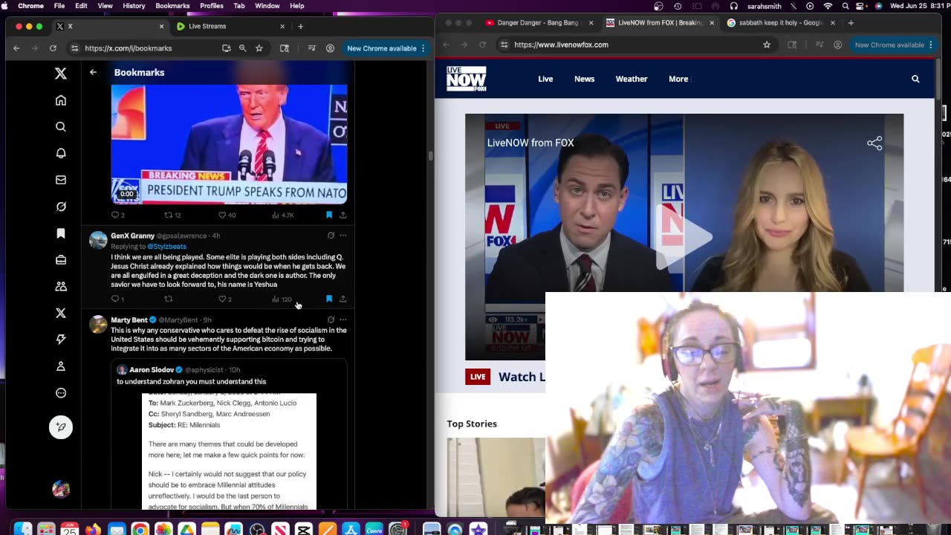Viewport: 951px width, 535px height.
Task: Switch to sabbath keep it holy tab
Action: pyautogui.click(x=781, y=23)
